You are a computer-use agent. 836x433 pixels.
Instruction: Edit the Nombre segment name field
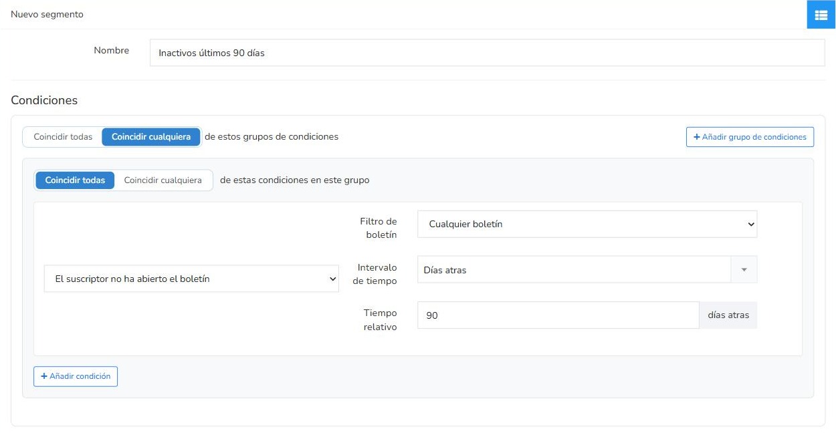(487, 53)
